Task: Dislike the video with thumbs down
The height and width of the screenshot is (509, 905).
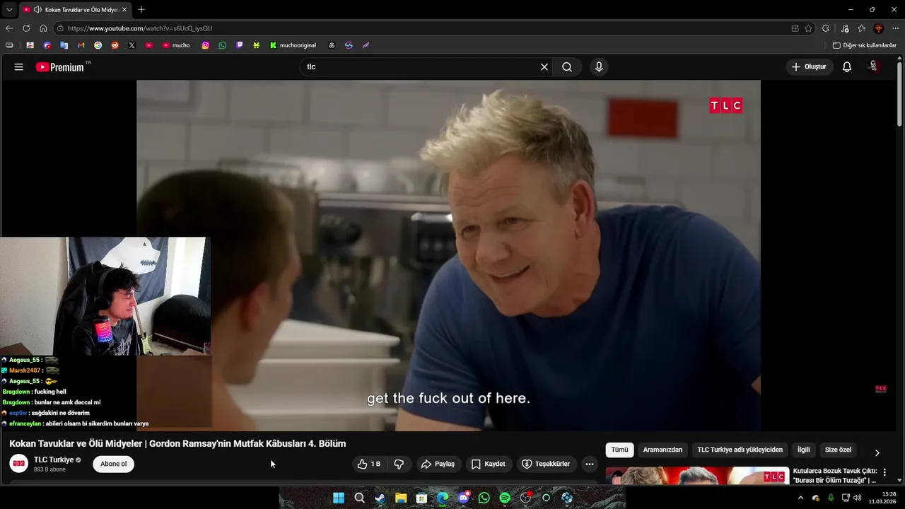Action: 399,464
